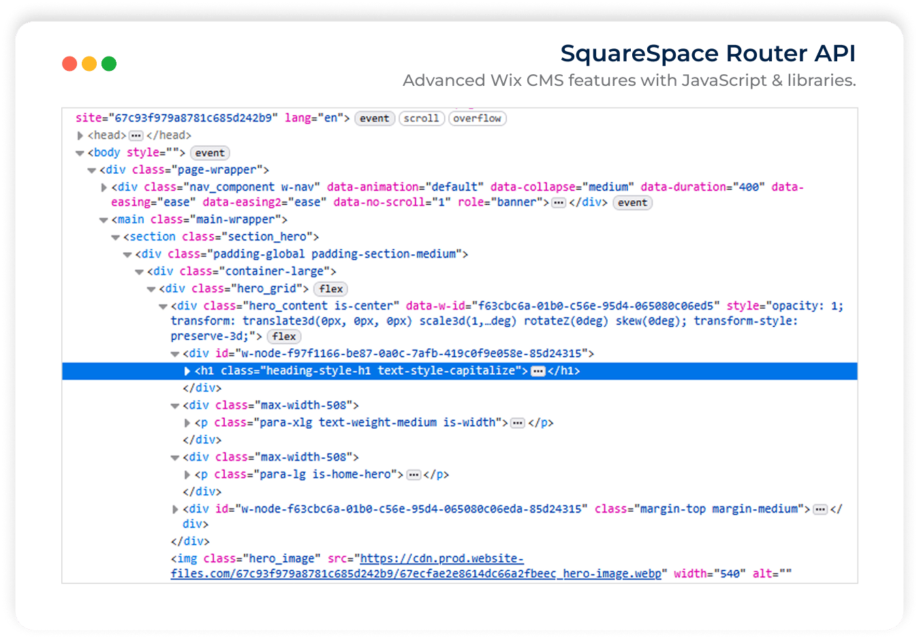The height and width of the screenshot is (640, 919).
Task: Open ellipsis in para-lg is-home-hero paragraph
Action: pyautogui.click(x=414, y=475)
